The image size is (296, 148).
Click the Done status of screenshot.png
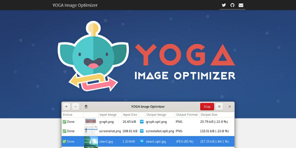point(69,131)
